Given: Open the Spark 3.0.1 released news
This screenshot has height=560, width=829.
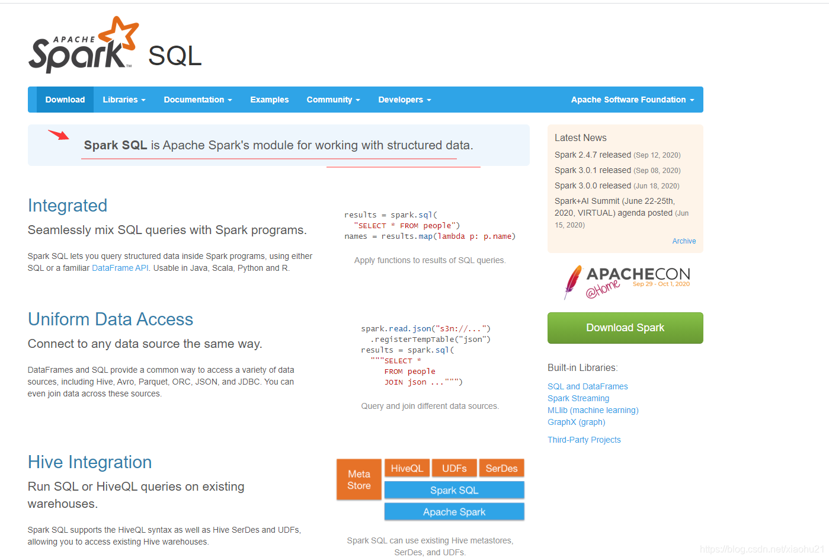Looking at the screenshot, I should 593,170.
